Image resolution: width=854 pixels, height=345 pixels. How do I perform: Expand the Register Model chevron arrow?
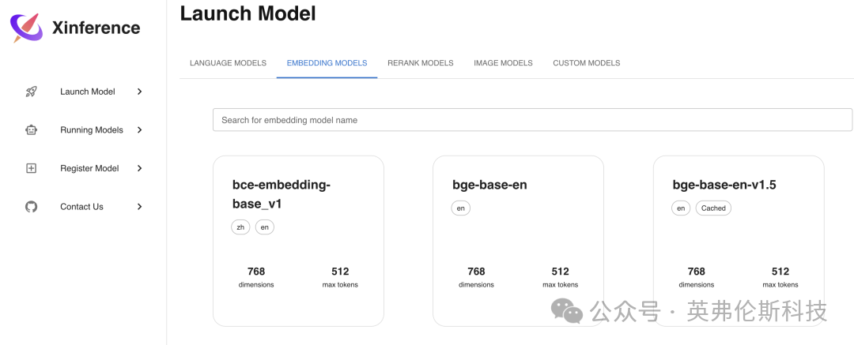pos(139,168)
